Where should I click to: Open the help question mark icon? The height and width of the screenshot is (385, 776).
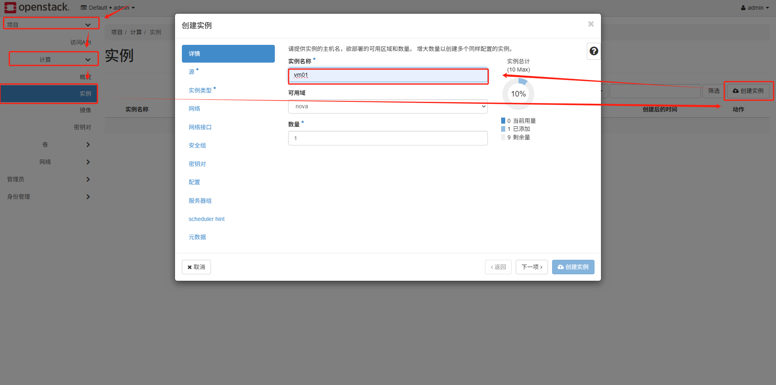click(x=594, y=51)
